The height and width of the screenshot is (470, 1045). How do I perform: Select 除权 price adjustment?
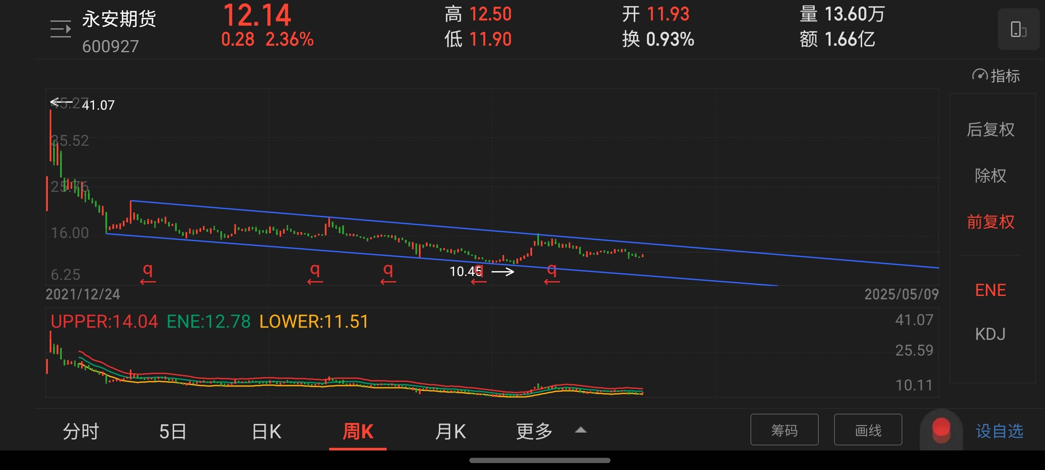pos(991,176)
